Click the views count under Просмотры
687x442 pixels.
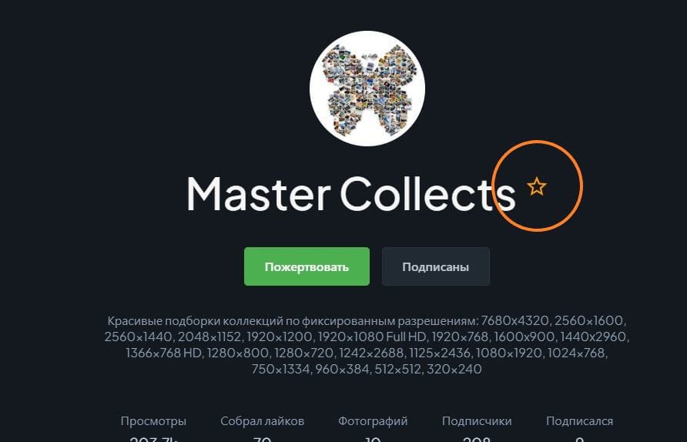(x=153, y=439)
